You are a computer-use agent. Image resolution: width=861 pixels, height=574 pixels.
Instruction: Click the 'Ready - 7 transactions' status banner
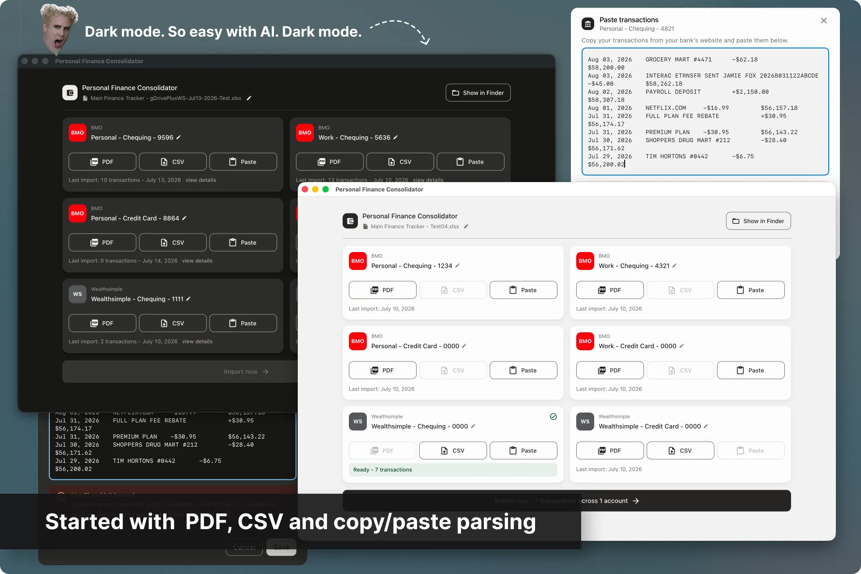click(453, 470)
